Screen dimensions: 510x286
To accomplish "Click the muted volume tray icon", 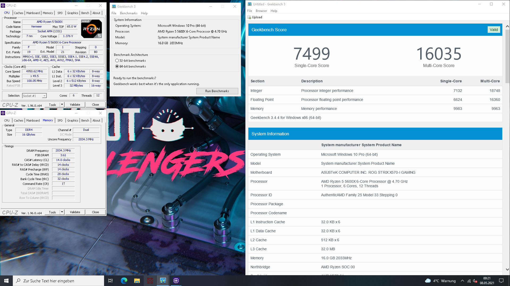I will pos(475,281).
